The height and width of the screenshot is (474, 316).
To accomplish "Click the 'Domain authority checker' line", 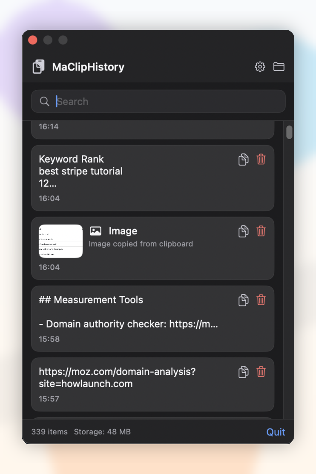I will click(128, 324).
